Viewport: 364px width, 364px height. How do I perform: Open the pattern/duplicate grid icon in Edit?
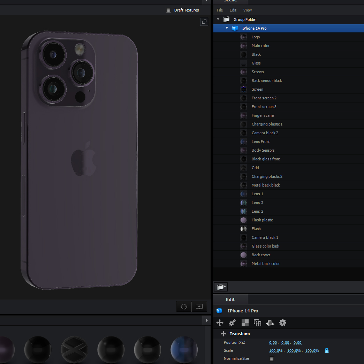[257, 323]
